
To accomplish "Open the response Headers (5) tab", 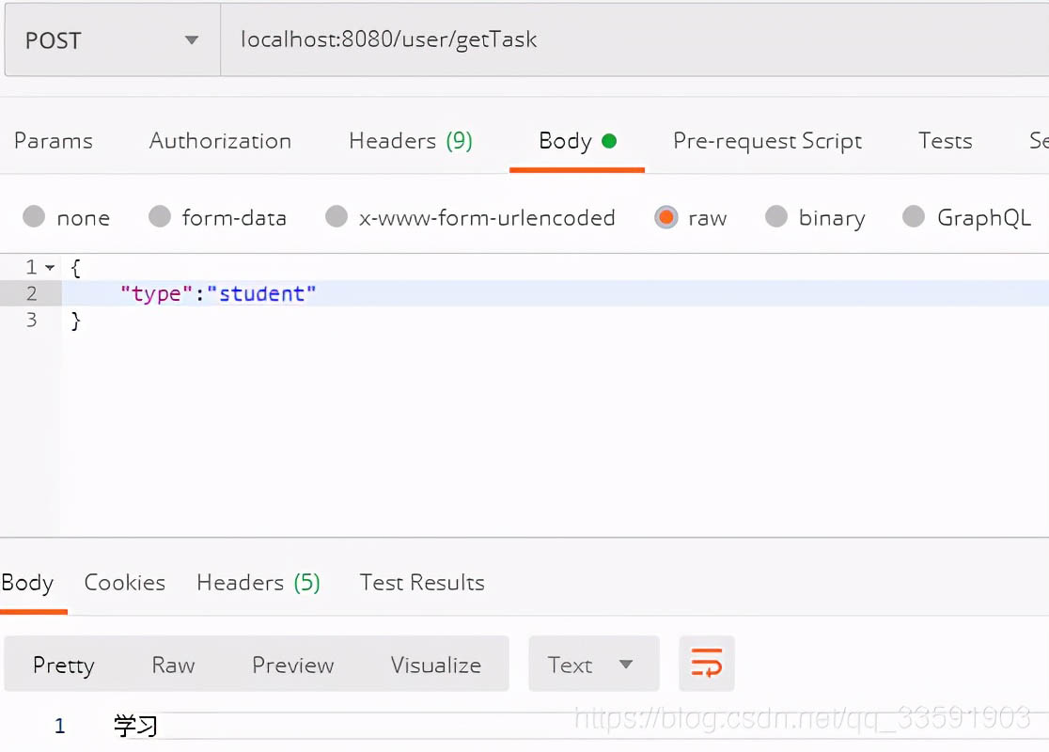I will (x=258, y=583).
